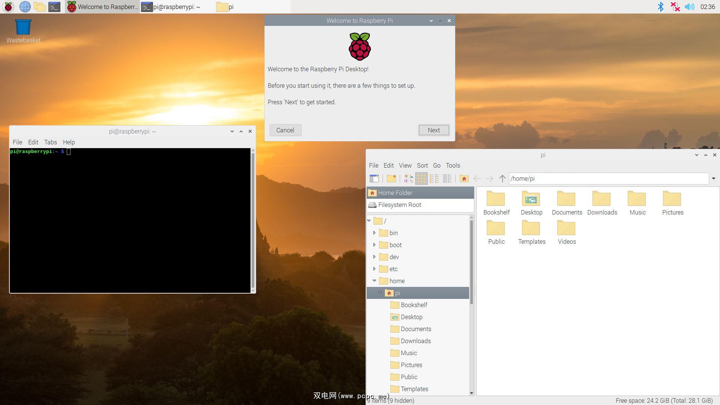Image resolution: width=720 pixels, height=405 pixels.
Task: Go to home folder toolbar icon
Action: pos(464,178)
